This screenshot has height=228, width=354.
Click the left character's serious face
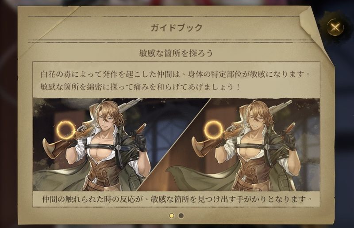coord(107,119)
